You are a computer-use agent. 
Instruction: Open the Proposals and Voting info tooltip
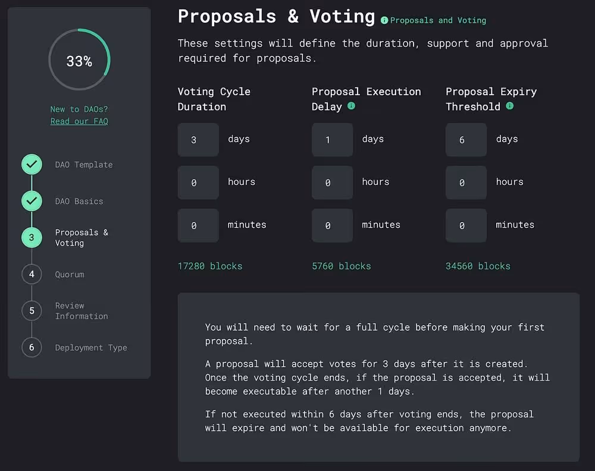tap(384, 20)
